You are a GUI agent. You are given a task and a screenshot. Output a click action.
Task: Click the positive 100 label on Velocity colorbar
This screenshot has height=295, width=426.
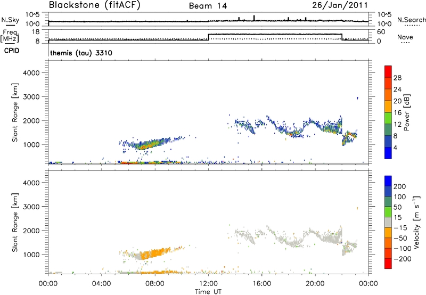coord(400,197)
